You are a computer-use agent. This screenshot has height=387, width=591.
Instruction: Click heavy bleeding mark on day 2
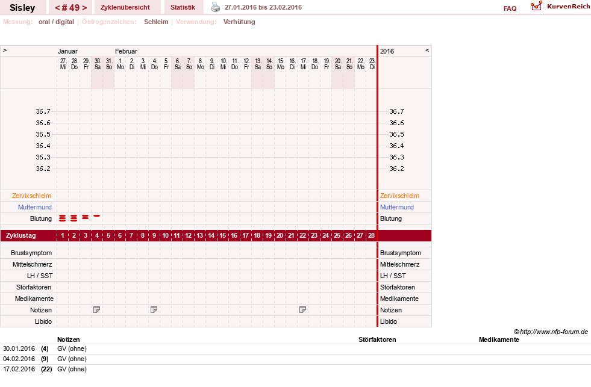point(74,218)
